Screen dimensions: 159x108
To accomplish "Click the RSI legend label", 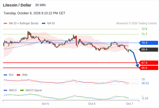I will (11, 75).
